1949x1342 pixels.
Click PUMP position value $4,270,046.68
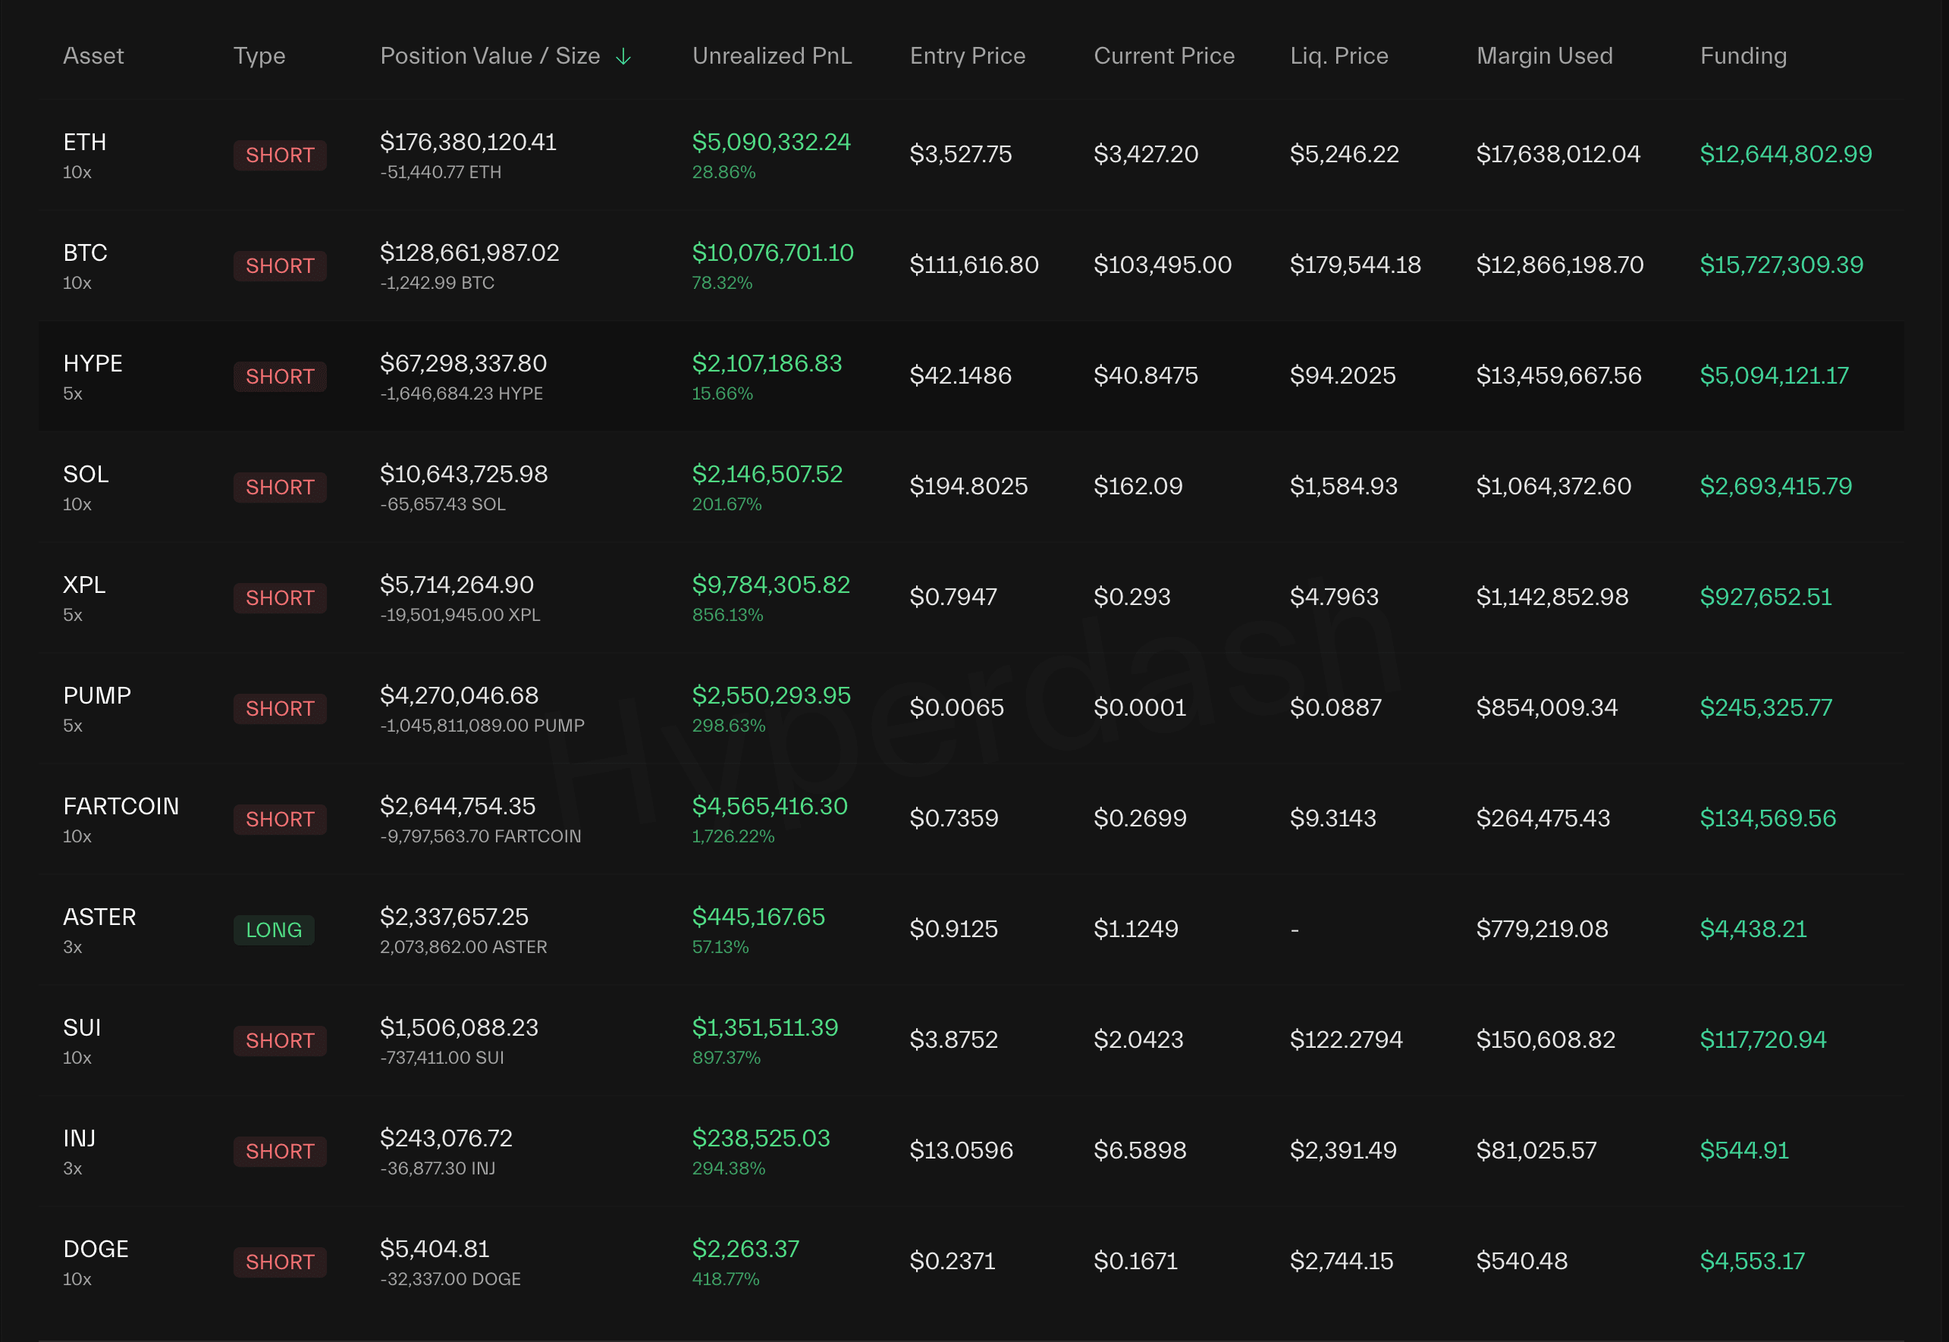tap(459, 695)
